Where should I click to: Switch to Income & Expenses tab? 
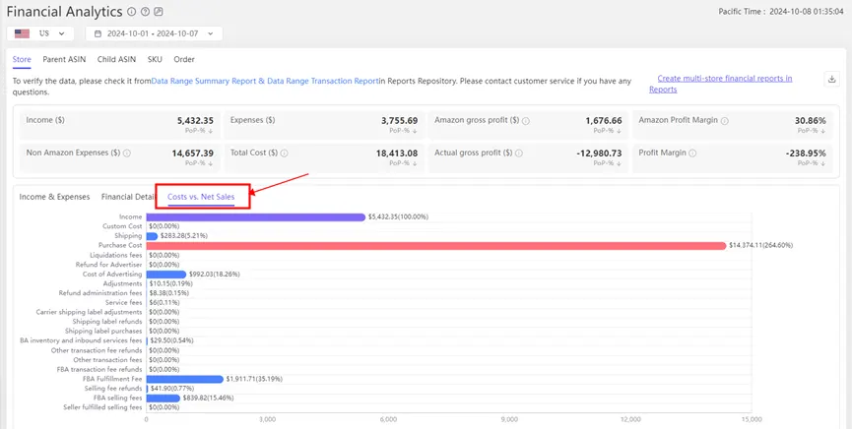pos(54,197)
